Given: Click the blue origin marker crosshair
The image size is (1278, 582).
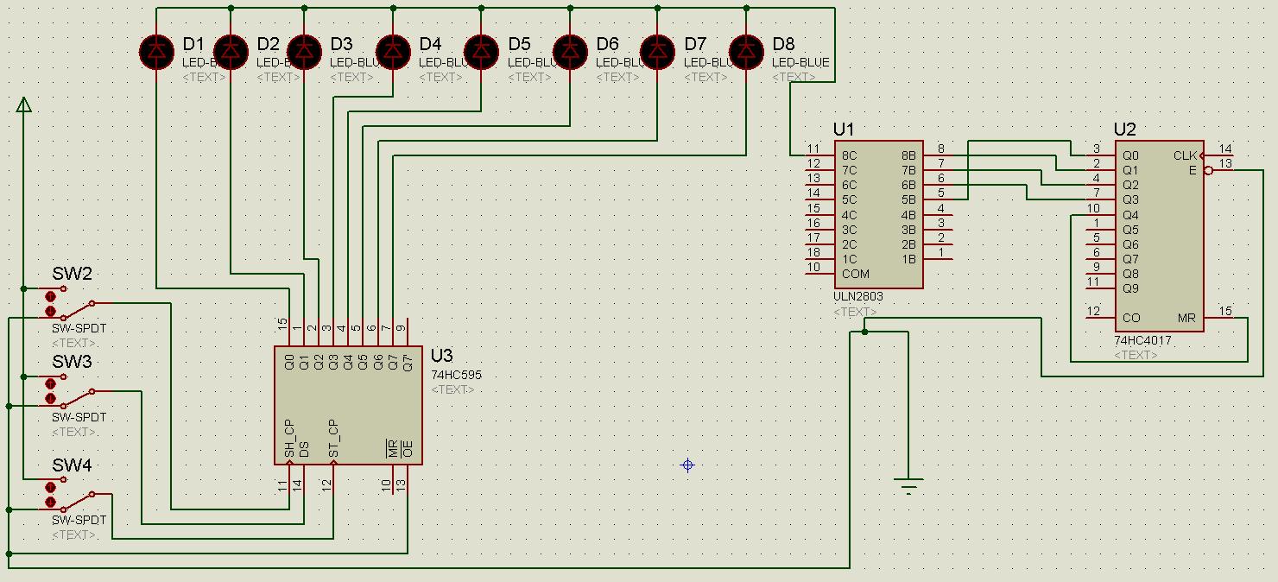Looking at the screenshot, I should [687, 465].
